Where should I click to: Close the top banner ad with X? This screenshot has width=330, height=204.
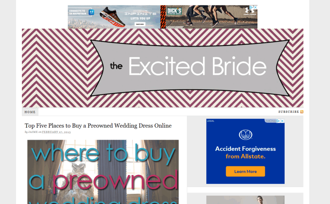(x=255, y=7)
